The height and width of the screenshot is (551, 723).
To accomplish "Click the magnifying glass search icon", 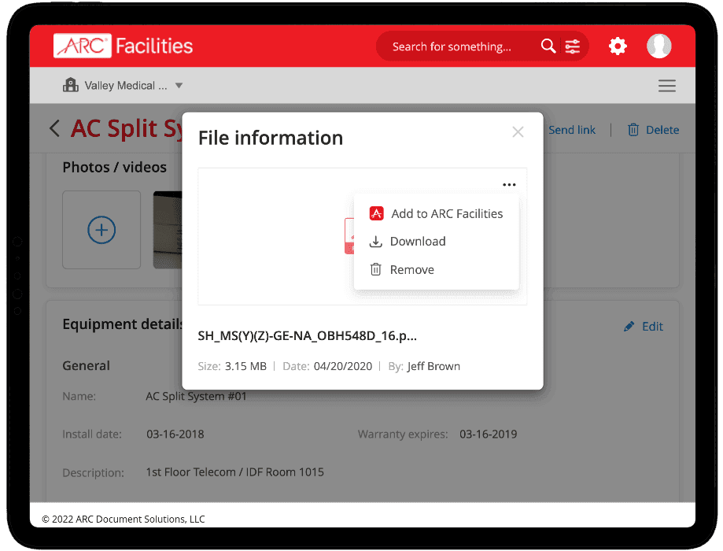I will [x=548, y=46].
